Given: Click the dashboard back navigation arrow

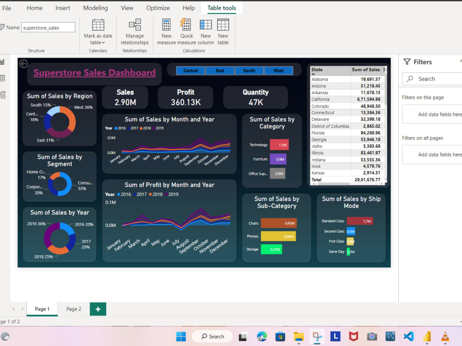Looking at the screenshot, I should click(x=23, y=64).
